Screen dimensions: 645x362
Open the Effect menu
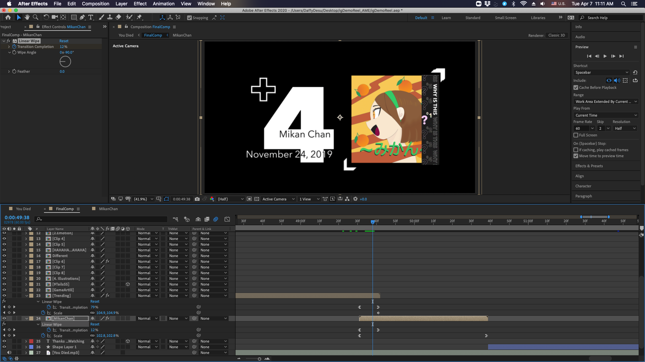(140, 4)
